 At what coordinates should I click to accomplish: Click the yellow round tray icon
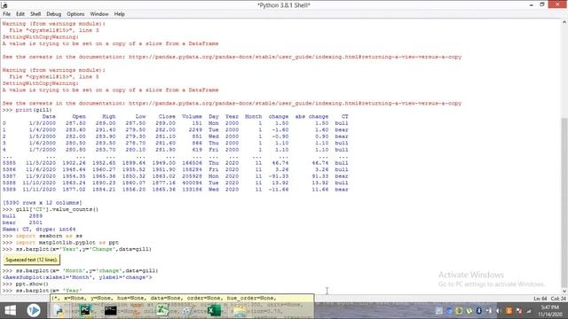460,311
